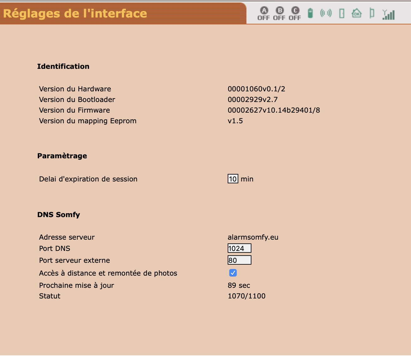
Task: Click the Accès à distance label text
Action: click(x=108, y=273)
